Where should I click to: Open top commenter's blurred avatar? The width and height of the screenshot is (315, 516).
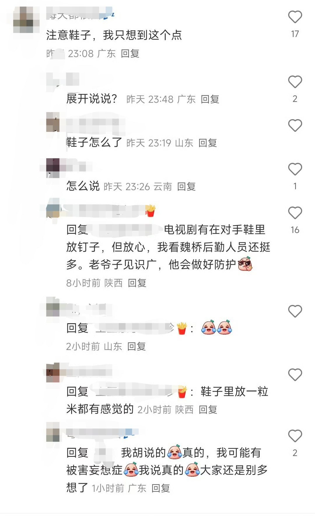pos(26,20)
